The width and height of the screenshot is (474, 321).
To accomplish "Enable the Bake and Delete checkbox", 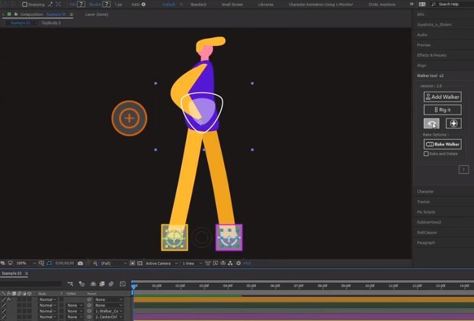I will 426,154.
